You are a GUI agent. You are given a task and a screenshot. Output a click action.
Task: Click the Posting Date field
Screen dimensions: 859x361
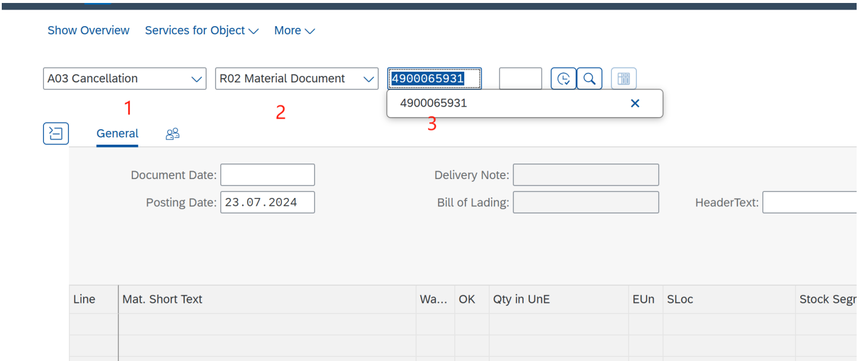coord(267,203)
